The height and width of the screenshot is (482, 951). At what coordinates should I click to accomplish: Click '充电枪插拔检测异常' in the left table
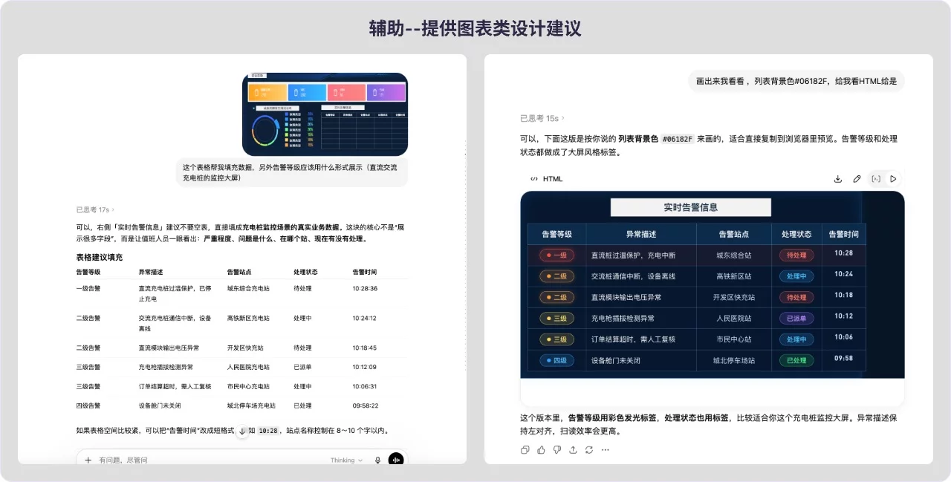pos(166,367)
